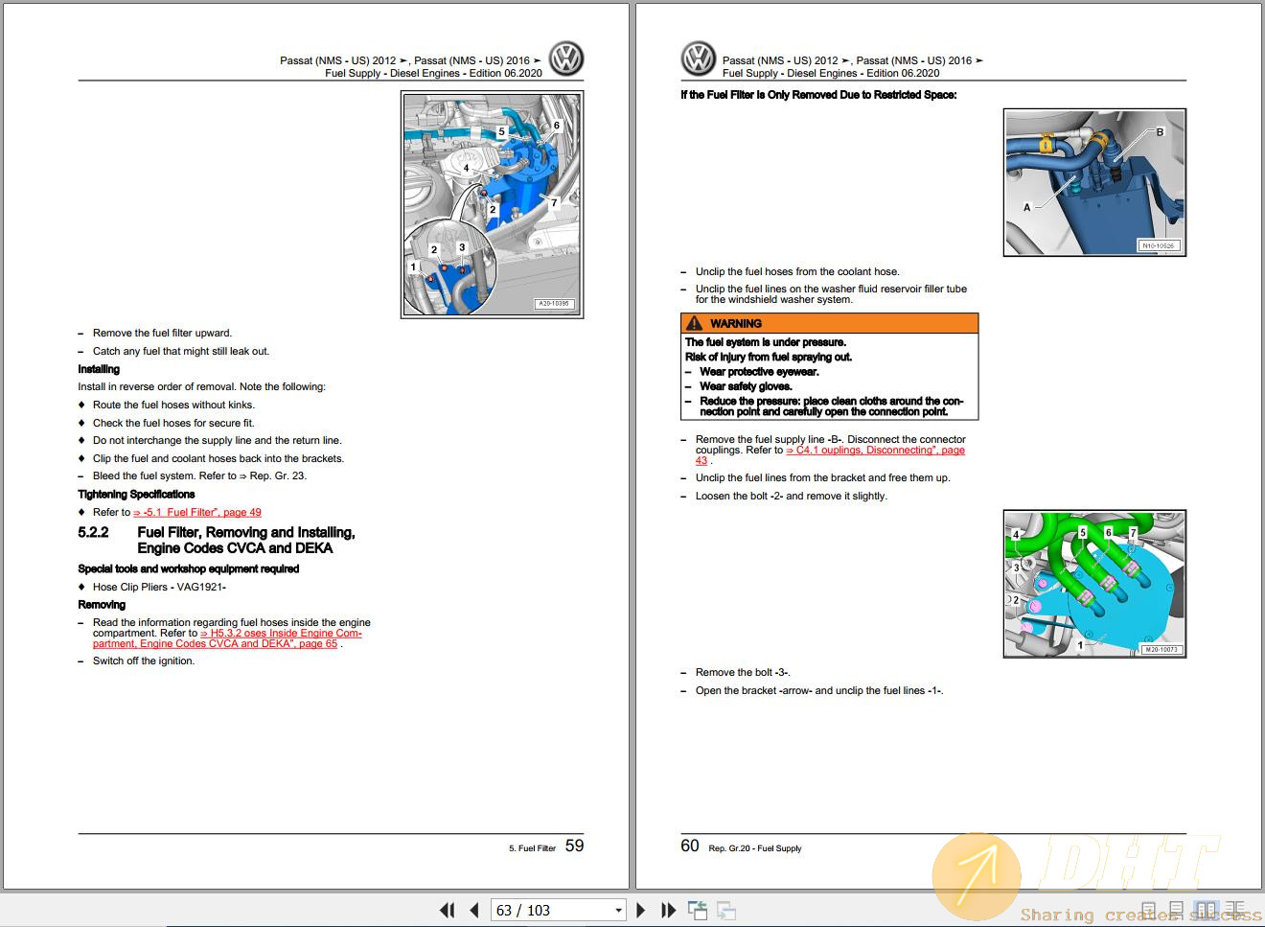Click 'Installing' subheading on page 59

99,369
